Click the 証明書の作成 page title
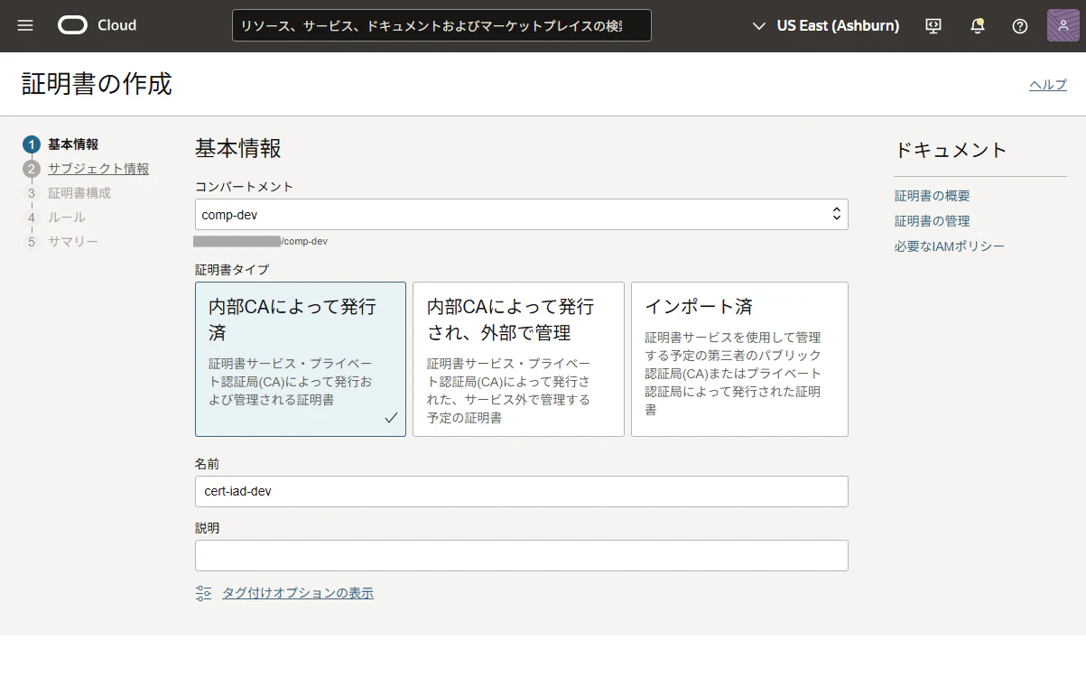Viewport: 1086px width, 686px height. coord(97,84)
